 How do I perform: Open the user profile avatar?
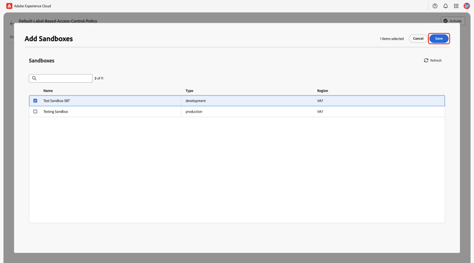467,6
